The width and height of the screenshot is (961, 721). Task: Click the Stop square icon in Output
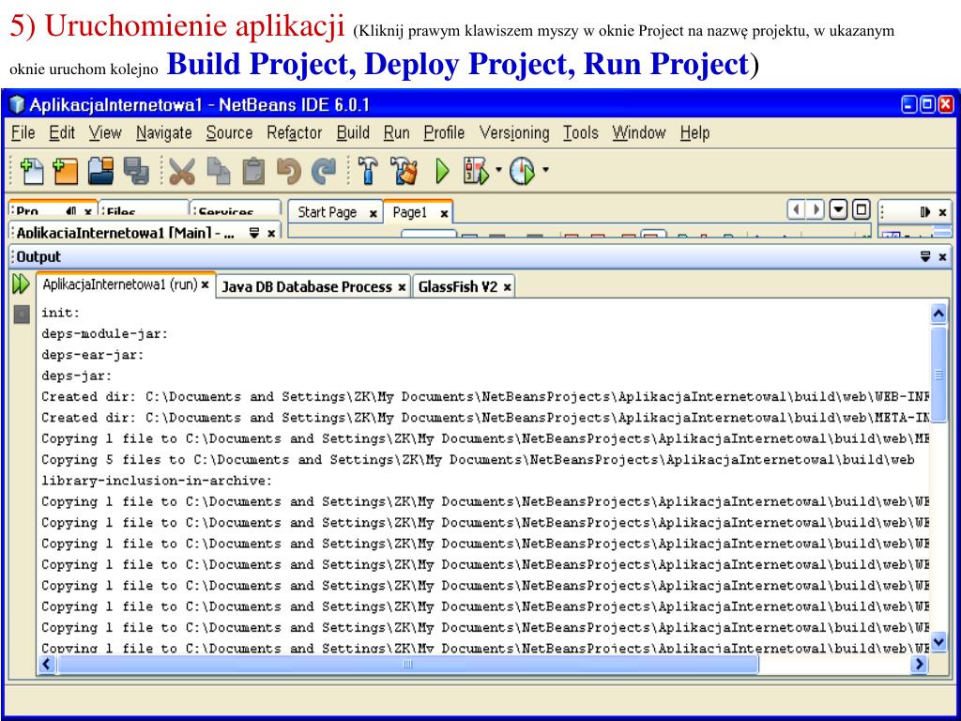[22, 314]
